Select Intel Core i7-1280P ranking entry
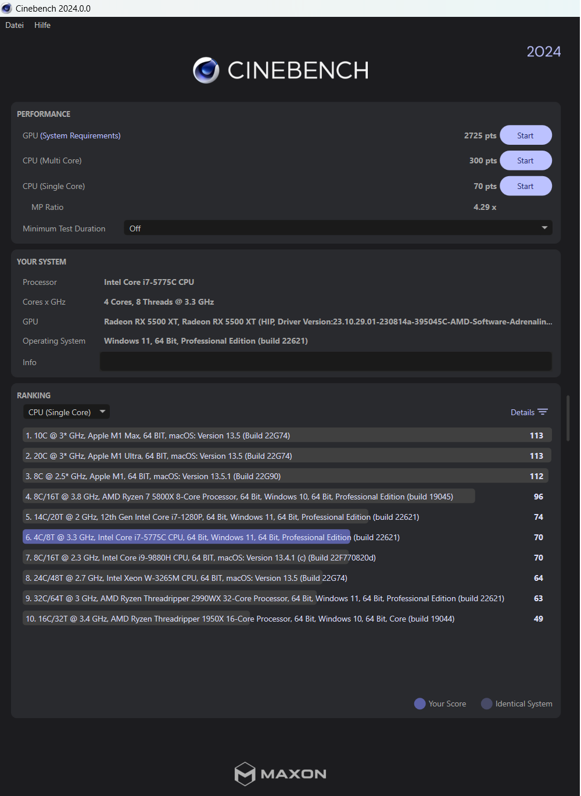The image size is (581, 796). coord(287,517)
